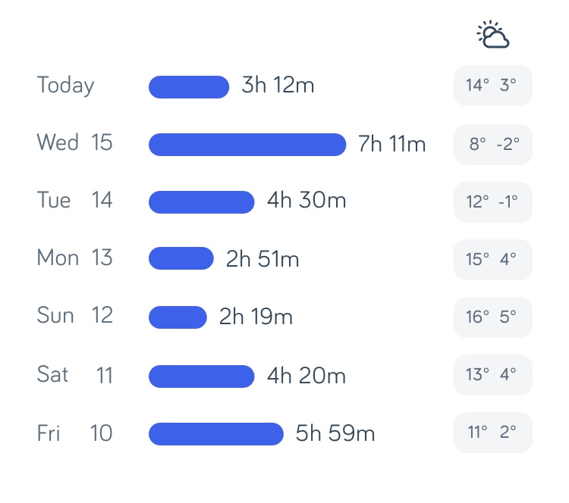Click the partly cloudy weather icon

click(x=493, y=34)
